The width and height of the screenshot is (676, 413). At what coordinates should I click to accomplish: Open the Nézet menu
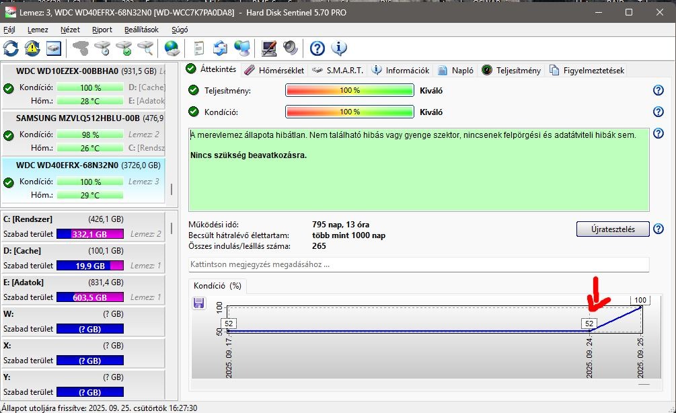pyautogui.click(x=70, y=30)
